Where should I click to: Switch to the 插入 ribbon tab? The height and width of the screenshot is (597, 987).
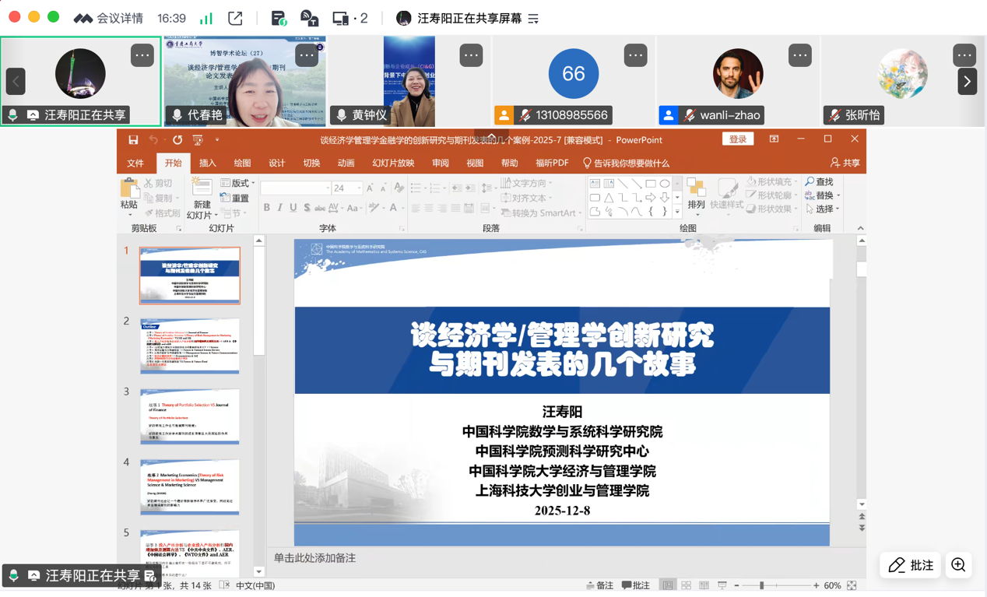[x=208, y=163]
